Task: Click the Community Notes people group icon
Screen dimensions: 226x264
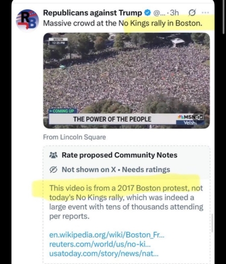Action: click(54, 155)
